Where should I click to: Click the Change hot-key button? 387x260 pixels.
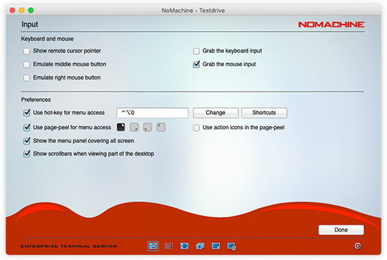[216, 113]
